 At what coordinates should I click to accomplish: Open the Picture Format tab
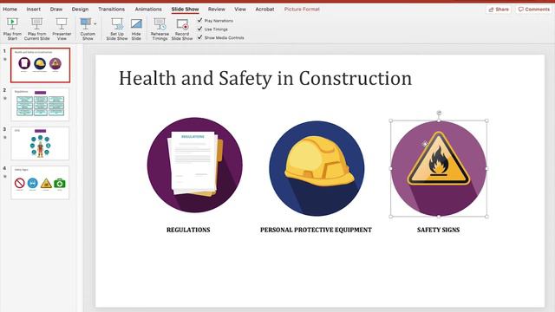[302, 10]
